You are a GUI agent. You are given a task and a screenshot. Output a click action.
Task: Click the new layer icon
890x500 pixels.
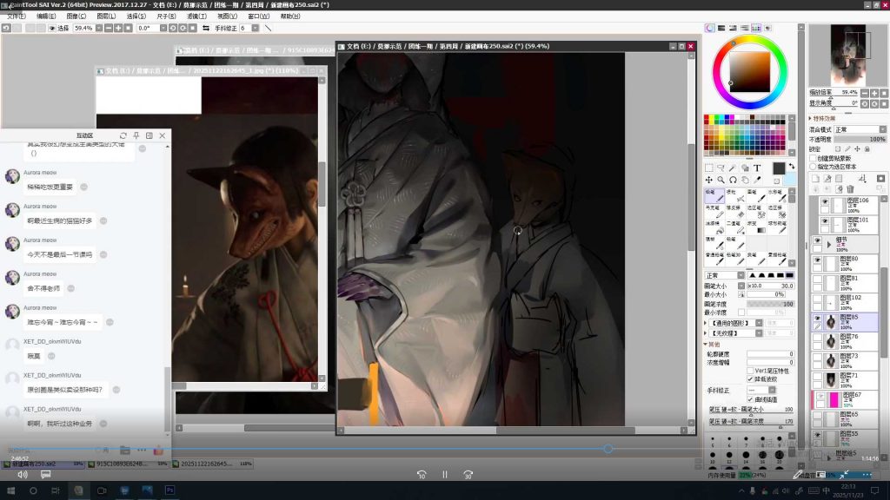tap(815, 178)
